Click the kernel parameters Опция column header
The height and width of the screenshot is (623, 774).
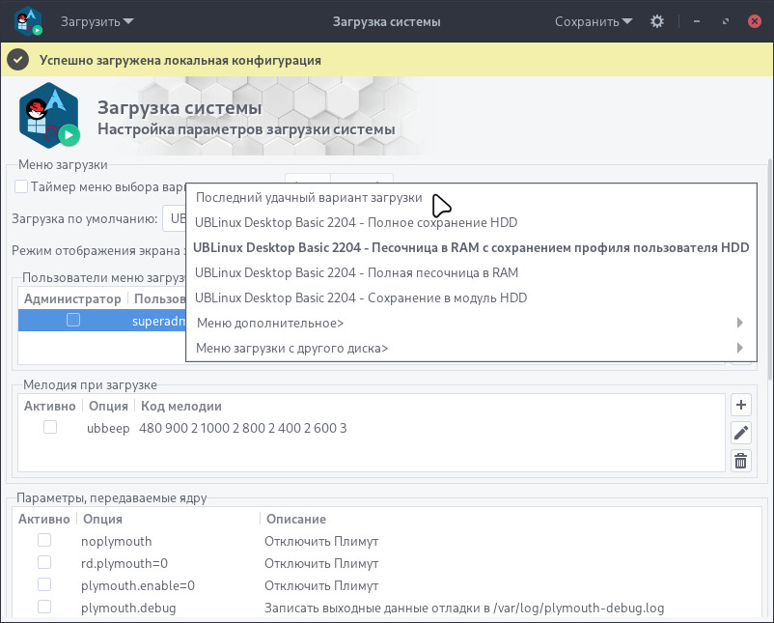(x=102, y=520)
